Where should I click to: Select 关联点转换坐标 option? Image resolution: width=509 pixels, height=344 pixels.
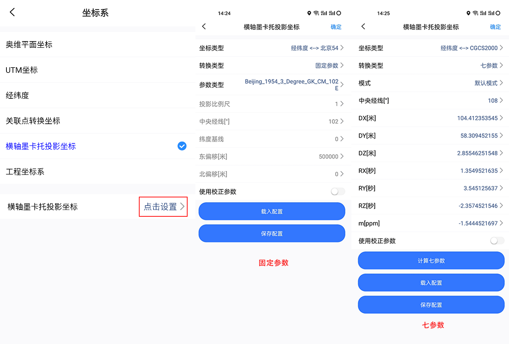(98, 121)
